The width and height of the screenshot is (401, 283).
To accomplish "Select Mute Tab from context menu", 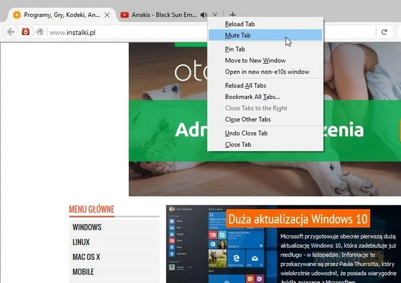I will [238, 35].
